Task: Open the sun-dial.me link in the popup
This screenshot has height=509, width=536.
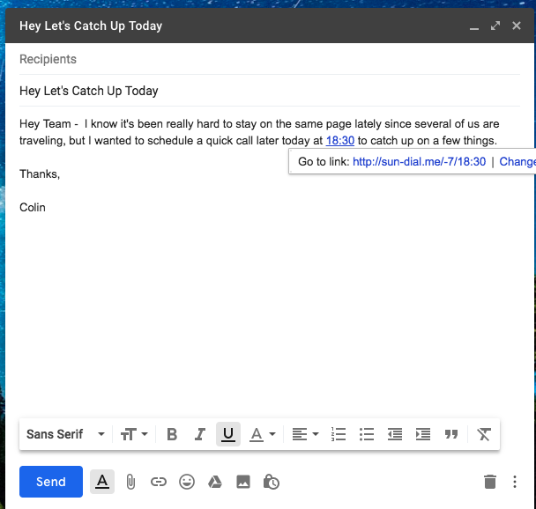Action: point(419,161)
